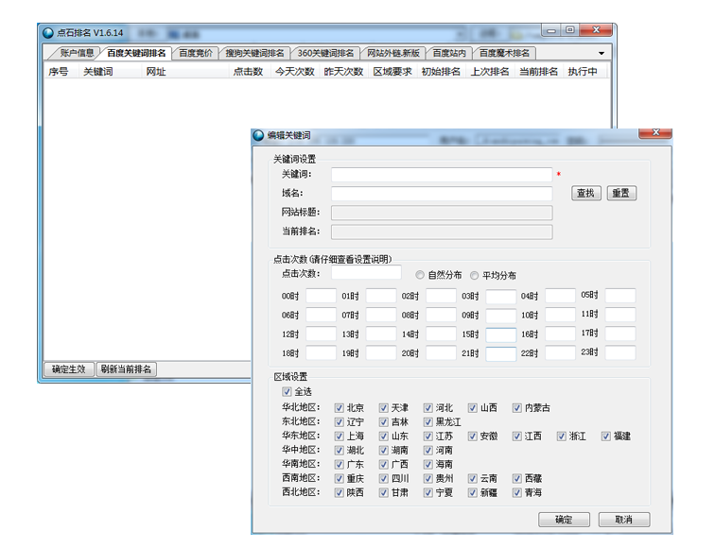Toggle the 山西 checkbox

coord(473,408)
